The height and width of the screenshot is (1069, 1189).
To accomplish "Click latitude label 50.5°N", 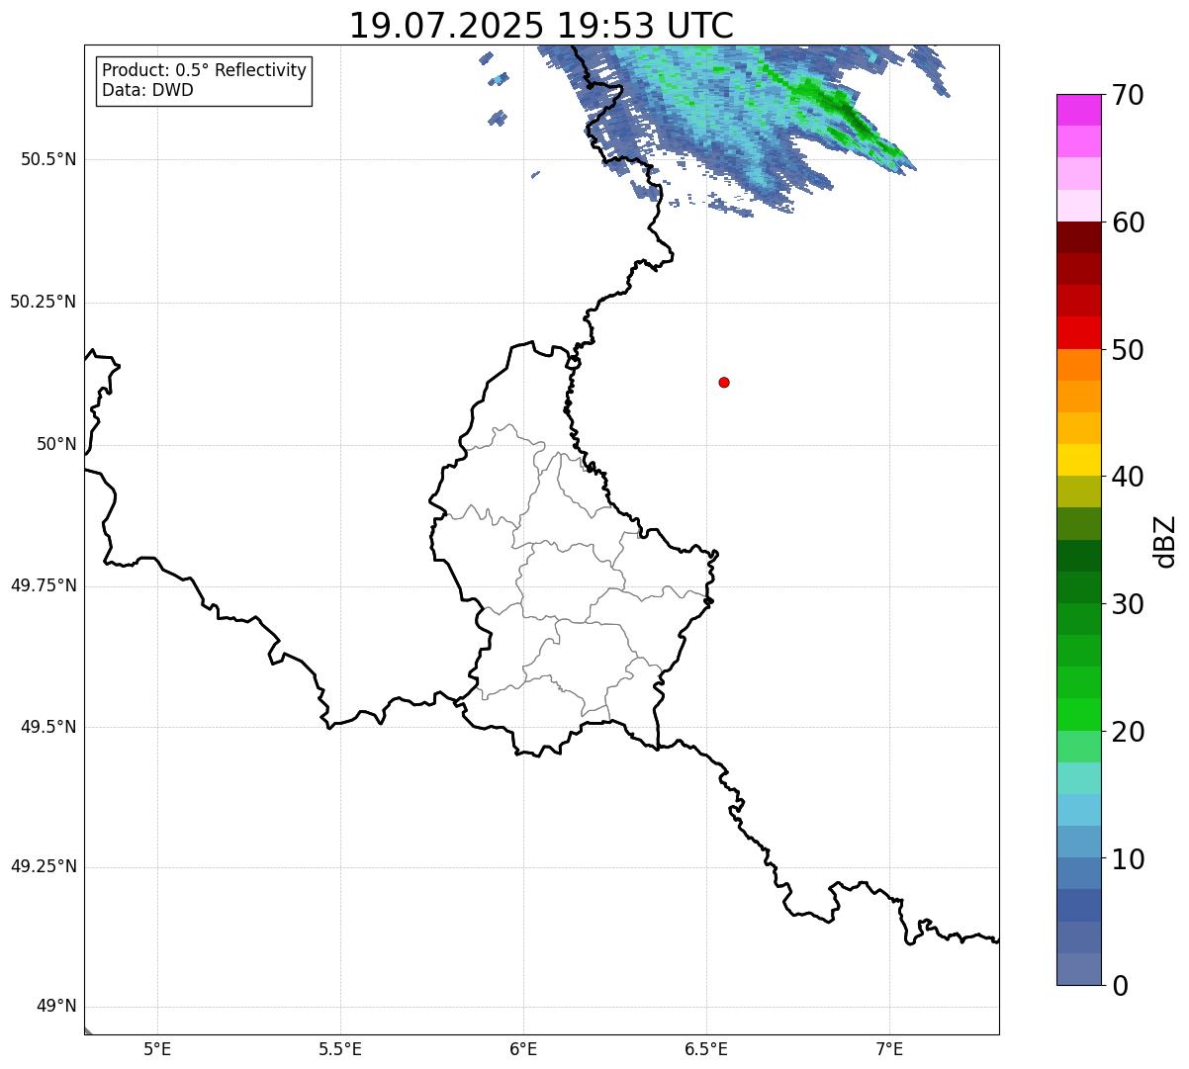I will pyautogui.click(x=48, y=159).
